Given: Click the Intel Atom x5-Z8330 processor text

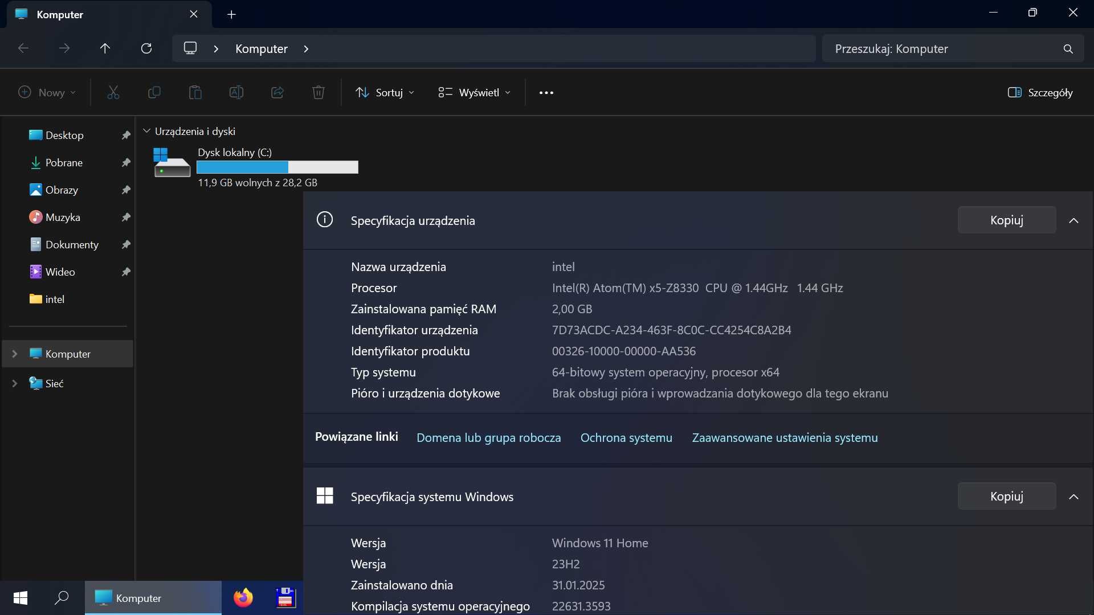Looking at the screenshot, I should [x=697, y=288].
